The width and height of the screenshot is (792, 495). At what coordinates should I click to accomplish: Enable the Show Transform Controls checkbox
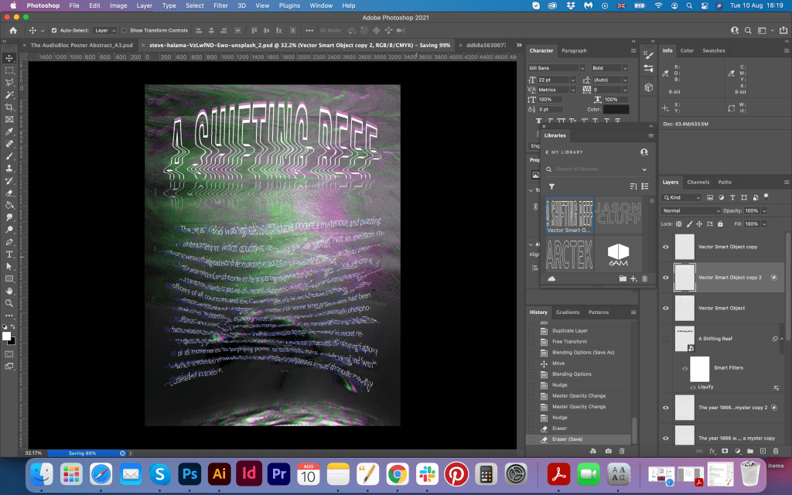pyautogui.click(x=125, y=30)
